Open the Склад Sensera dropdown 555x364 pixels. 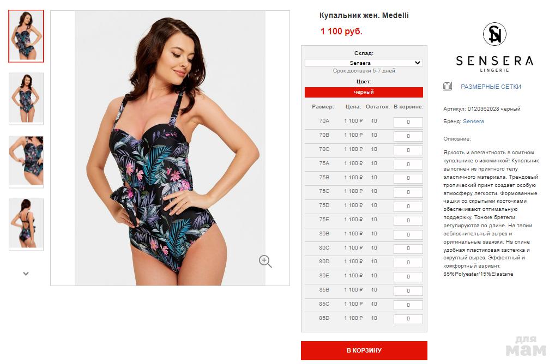pos(364,63)
